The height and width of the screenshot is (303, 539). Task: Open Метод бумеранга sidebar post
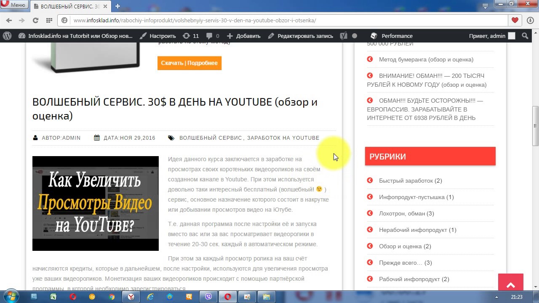point(426,59)
